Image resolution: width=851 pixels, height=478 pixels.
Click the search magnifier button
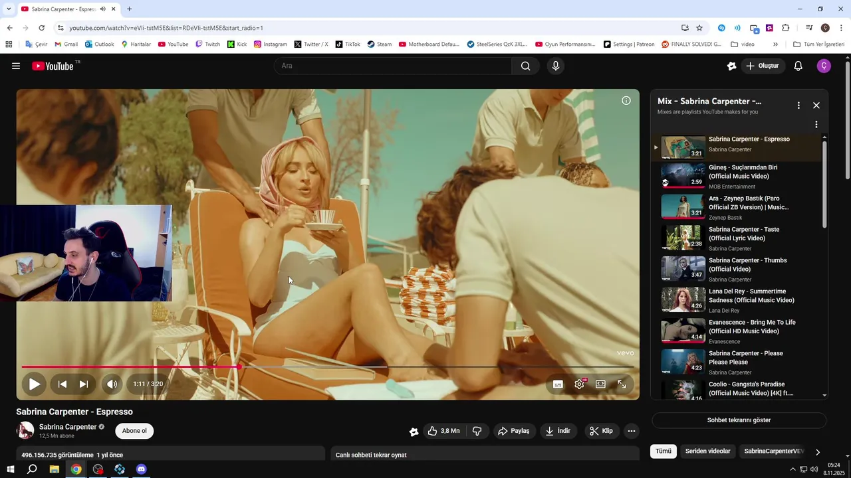tap(525, 66)
